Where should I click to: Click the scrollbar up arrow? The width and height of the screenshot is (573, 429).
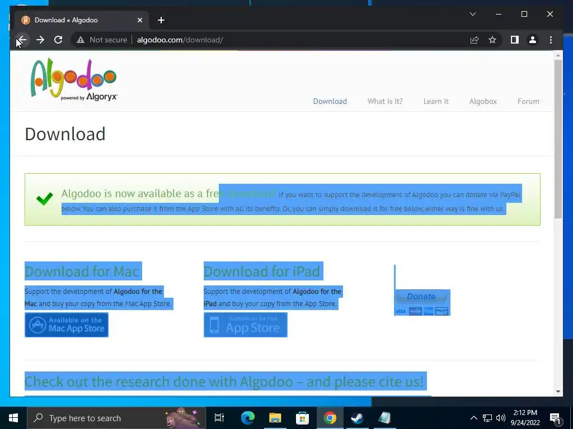click(x=558, y=55)
